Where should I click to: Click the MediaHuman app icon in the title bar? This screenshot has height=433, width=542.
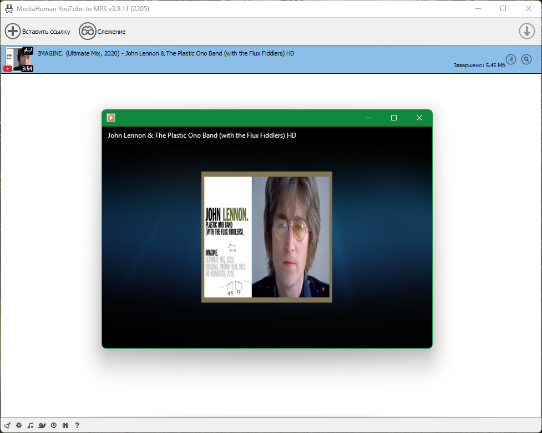click(9, 9)
